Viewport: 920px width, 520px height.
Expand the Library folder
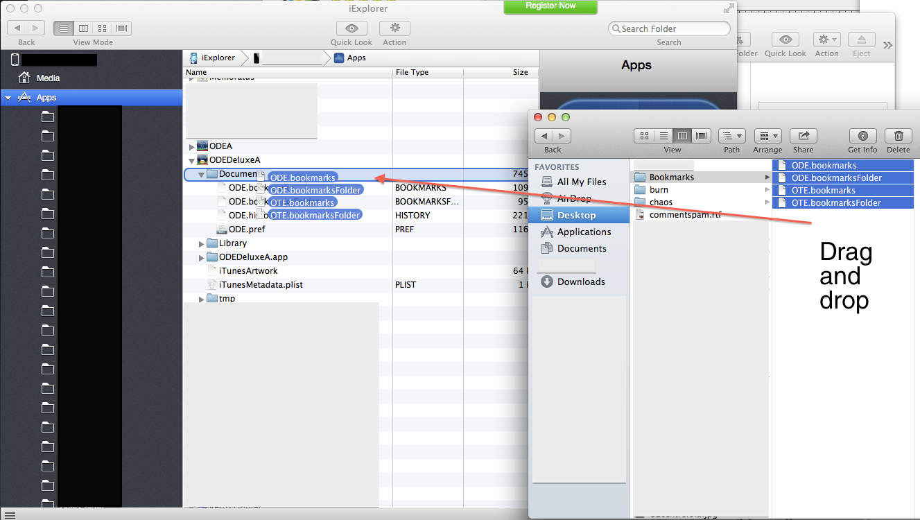[x=202, y=244]
